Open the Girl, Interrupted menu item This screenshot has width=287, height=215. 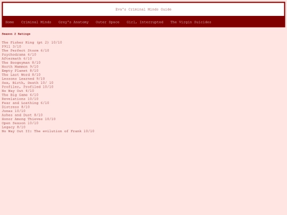[145, 22]
